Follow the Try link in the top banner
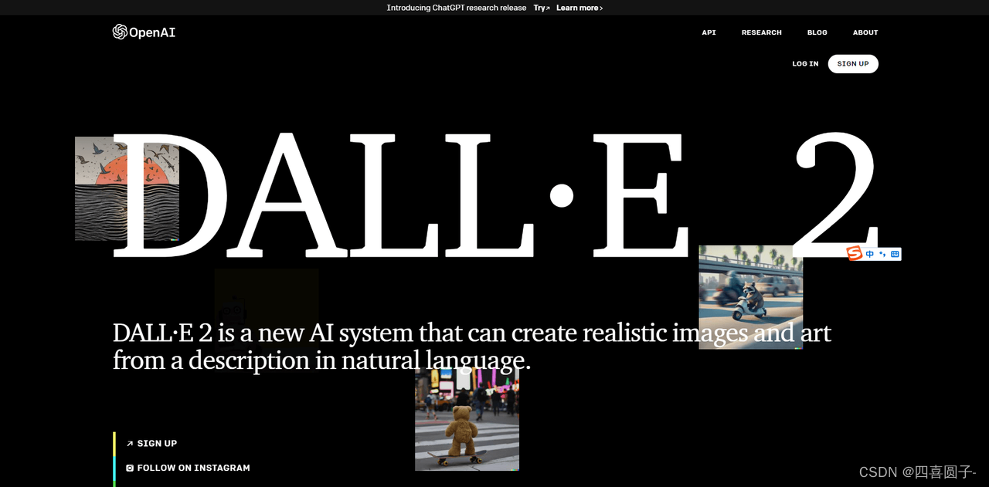Viewport: 989px width, 487px height. [542, 8]
